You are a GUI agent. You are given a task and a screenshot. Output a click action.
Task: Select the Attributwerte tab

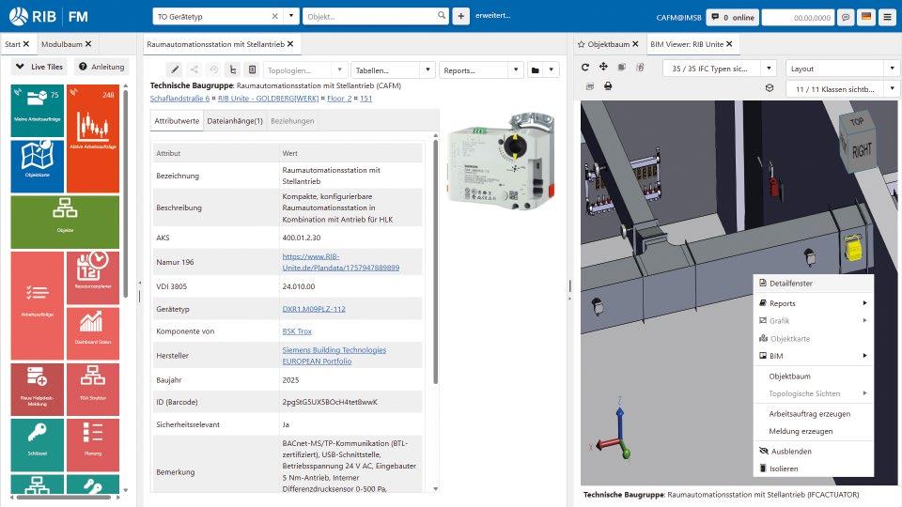(x=177, y=121)
